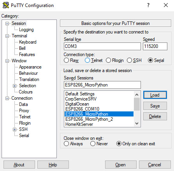Click the question mark help icon
Viewport: 174px width, 171px height.
pyautogui.click(x=148, y=5)
